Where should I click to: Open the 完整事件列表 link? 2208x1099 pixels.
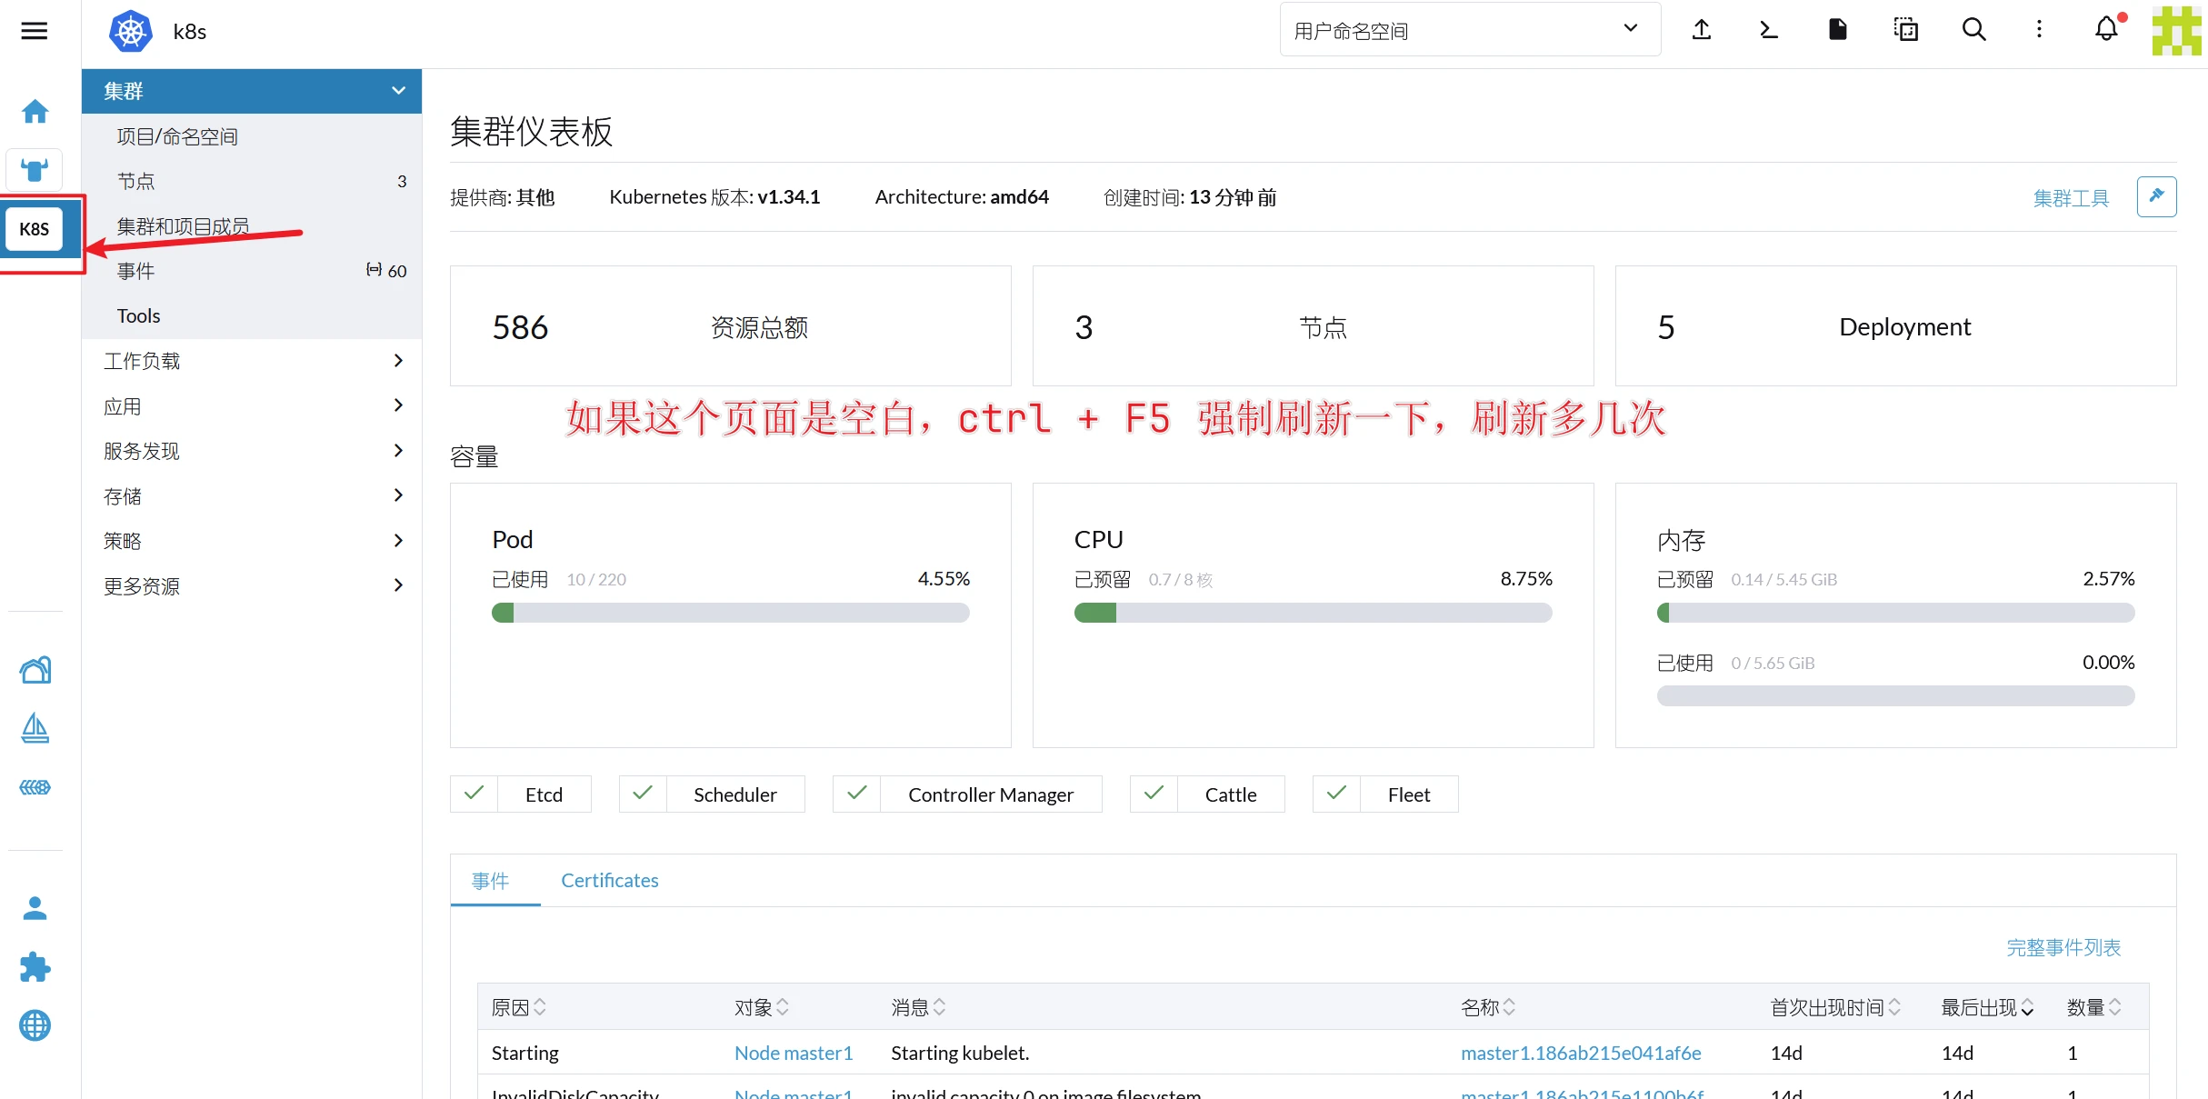2063,947
